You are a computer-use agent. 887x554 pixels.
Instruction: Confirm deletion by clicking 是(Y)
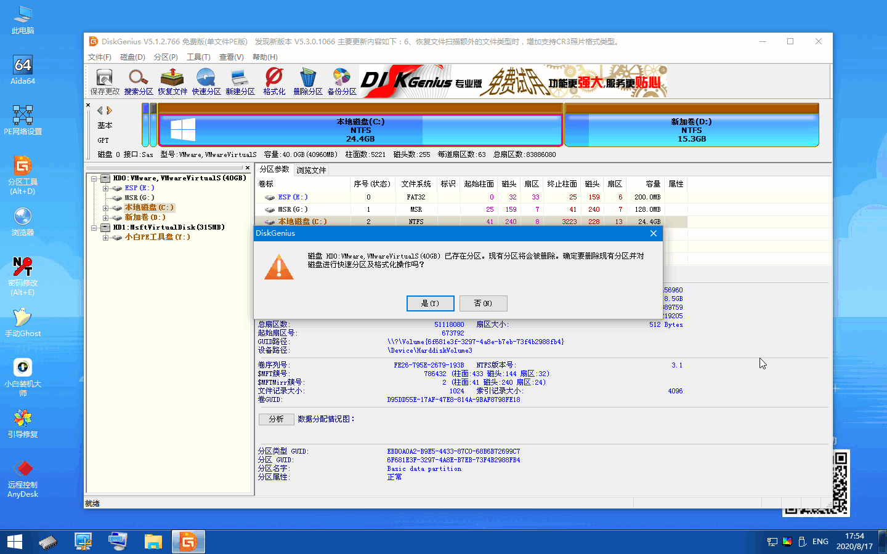(x=430, y=303)
